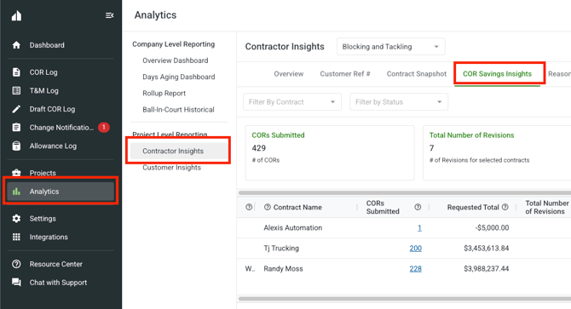571x309 pixels.
Task: Click requested total -$5,000.00
Action: [492, 228]
